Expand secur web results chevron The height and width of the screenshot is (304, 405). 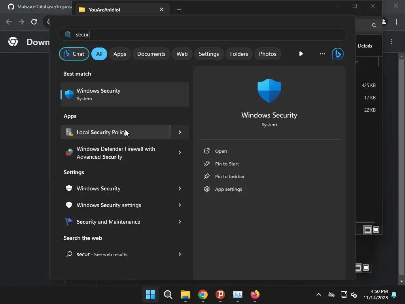coord(180,254)
